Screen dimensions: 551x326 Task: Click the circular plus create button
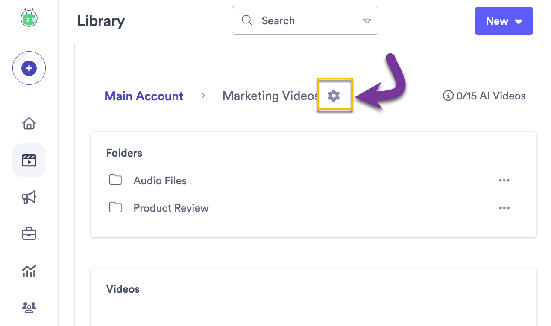pos(29,68)
